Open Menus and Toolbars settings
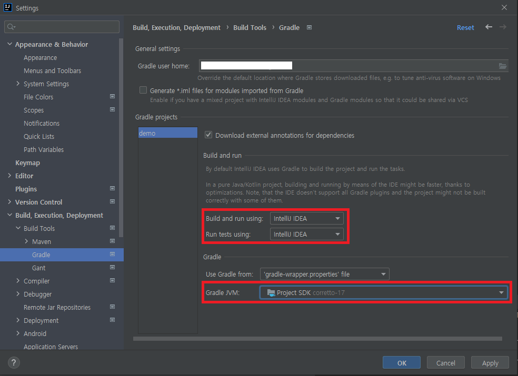This screenshot has height=376, width=518. tap(52, 70)
